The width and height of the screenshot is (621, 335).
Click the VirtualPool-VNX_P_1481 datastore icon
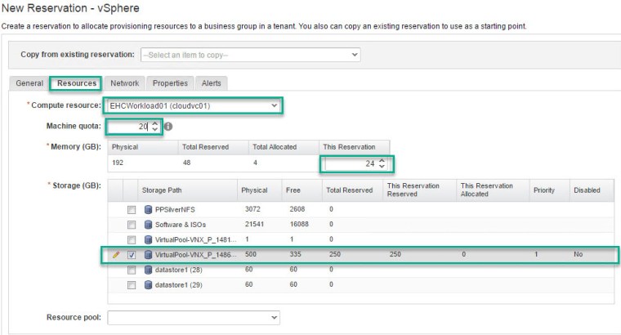(148, 240)
